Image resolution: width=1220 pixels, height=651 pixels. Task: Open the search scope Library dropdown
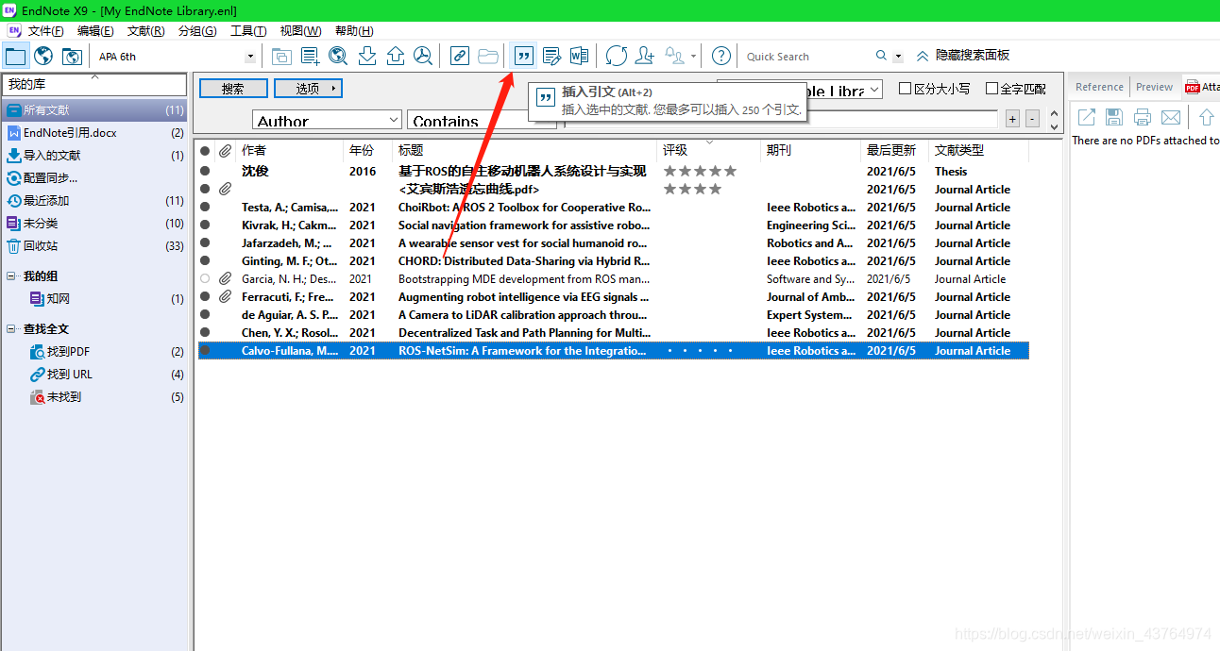(x=875, y=91)
